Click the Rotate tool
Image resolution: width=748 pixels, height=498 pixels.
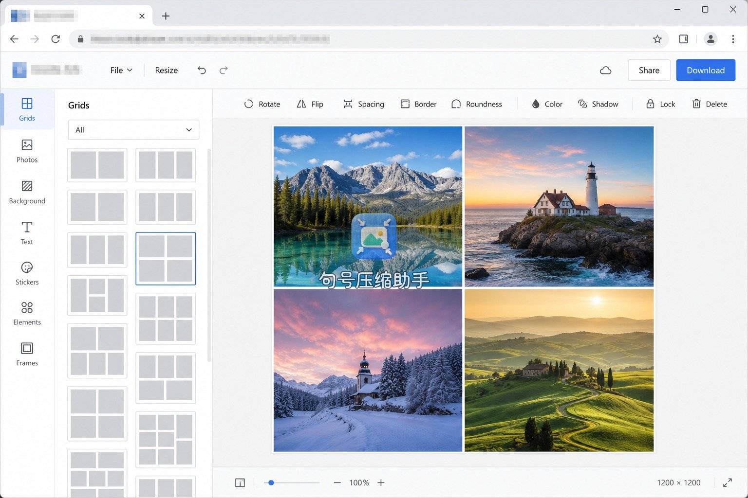[x=262, y=104]
